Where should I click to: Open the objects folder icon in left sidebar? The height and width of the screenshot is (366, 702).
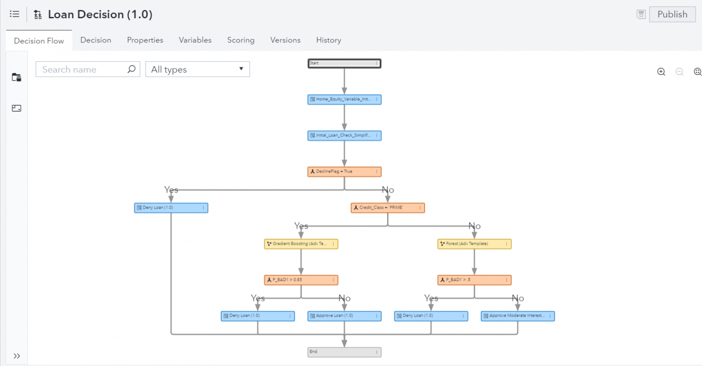tap(16, 77)
